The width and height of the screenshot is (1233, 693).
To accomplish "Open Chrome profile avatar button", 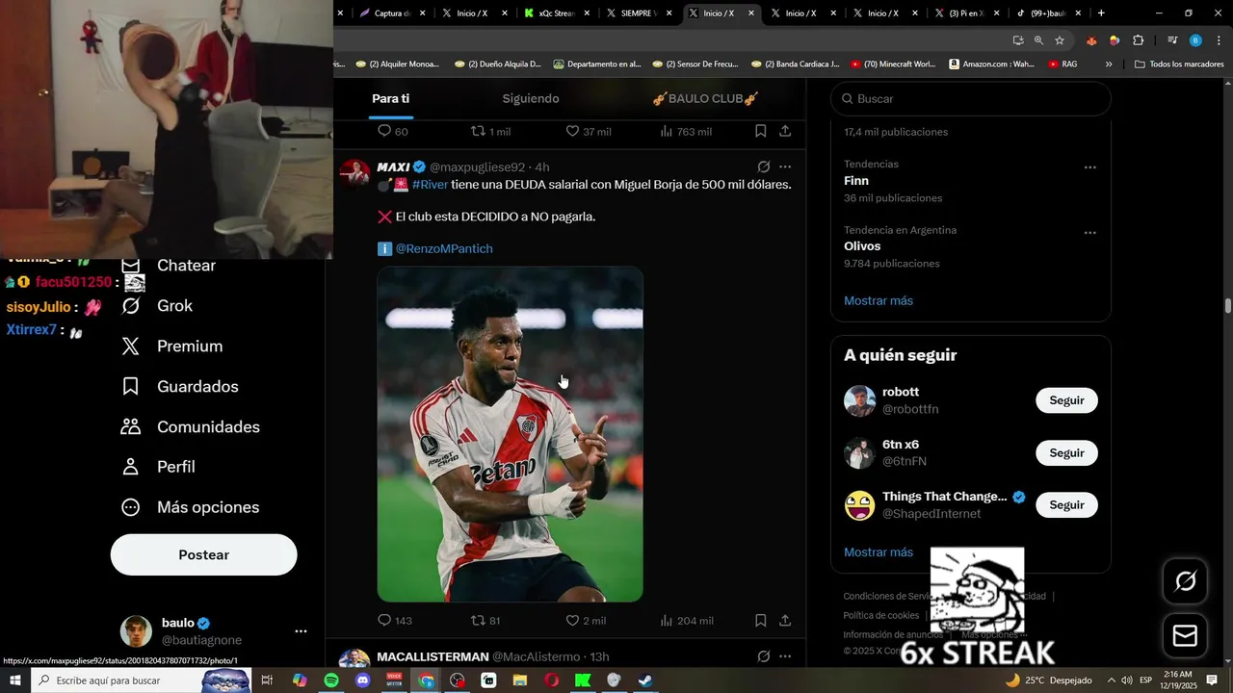I will (1195, 40).
